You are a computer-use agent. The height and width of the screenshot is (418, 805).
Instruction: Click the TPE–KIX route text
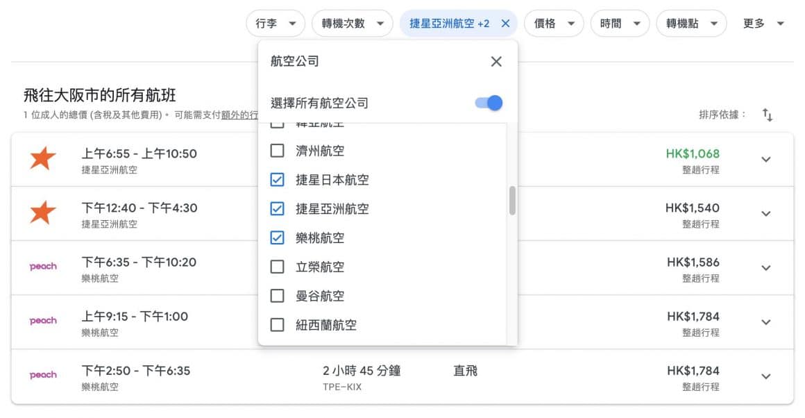[x=342, y=387]
